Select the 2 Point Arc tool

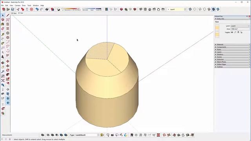[x=8, y=42]
